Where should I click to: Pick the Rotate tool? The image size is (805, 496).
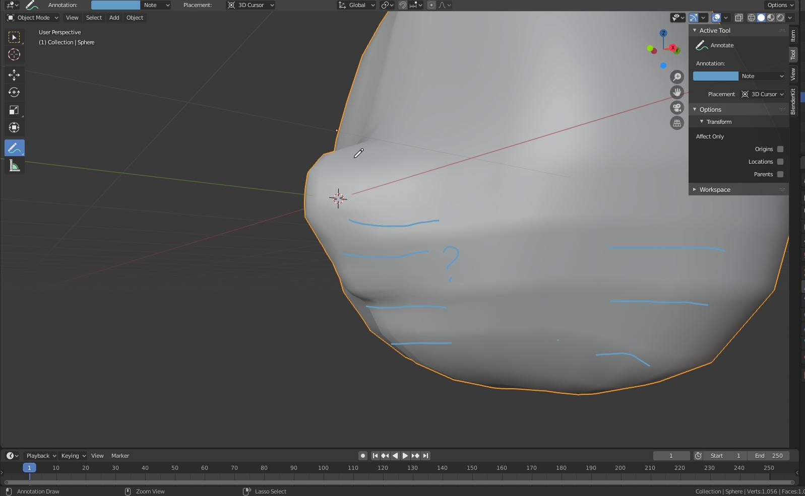14,93
